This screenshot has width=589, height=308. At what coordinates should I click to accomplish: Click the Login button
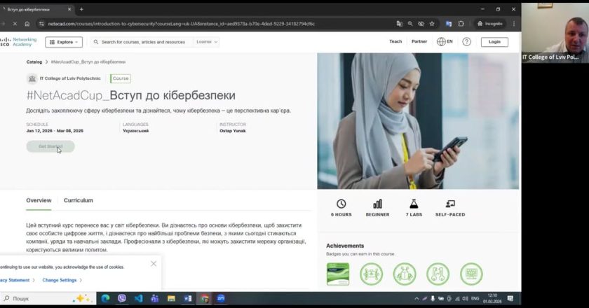494,42
